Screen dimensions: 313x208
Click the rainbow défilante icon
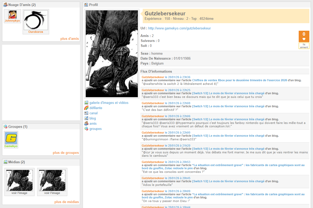(86, 108)
